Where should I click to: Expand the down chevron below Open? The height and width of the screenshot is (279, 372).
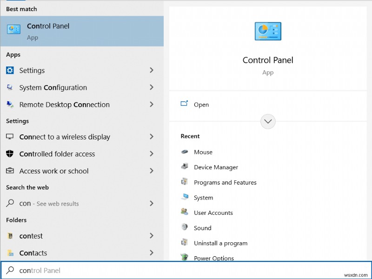point(268,122)
